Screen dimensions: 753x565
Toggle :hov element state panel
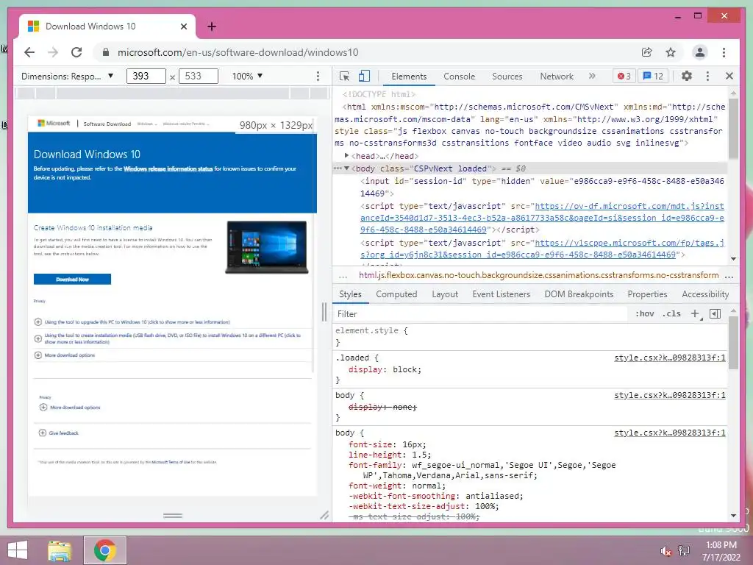click(644, 313)
